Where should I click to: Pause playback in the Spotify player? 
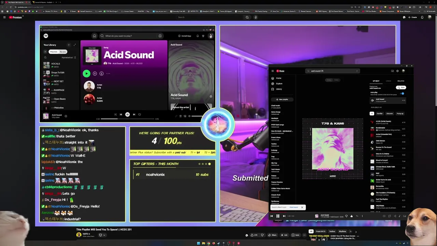[x=127, y=114]
